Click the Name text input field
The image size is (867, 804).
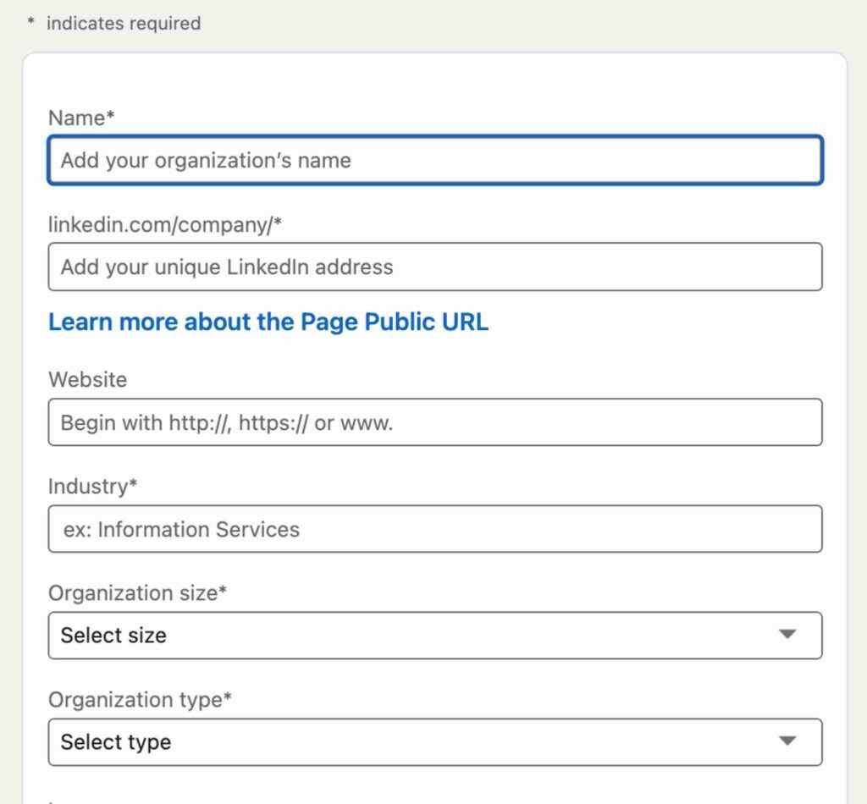coord(435,160)
